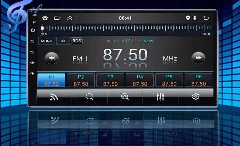
Task: Click the FM-1 band label
Action: tap(80, 58)
